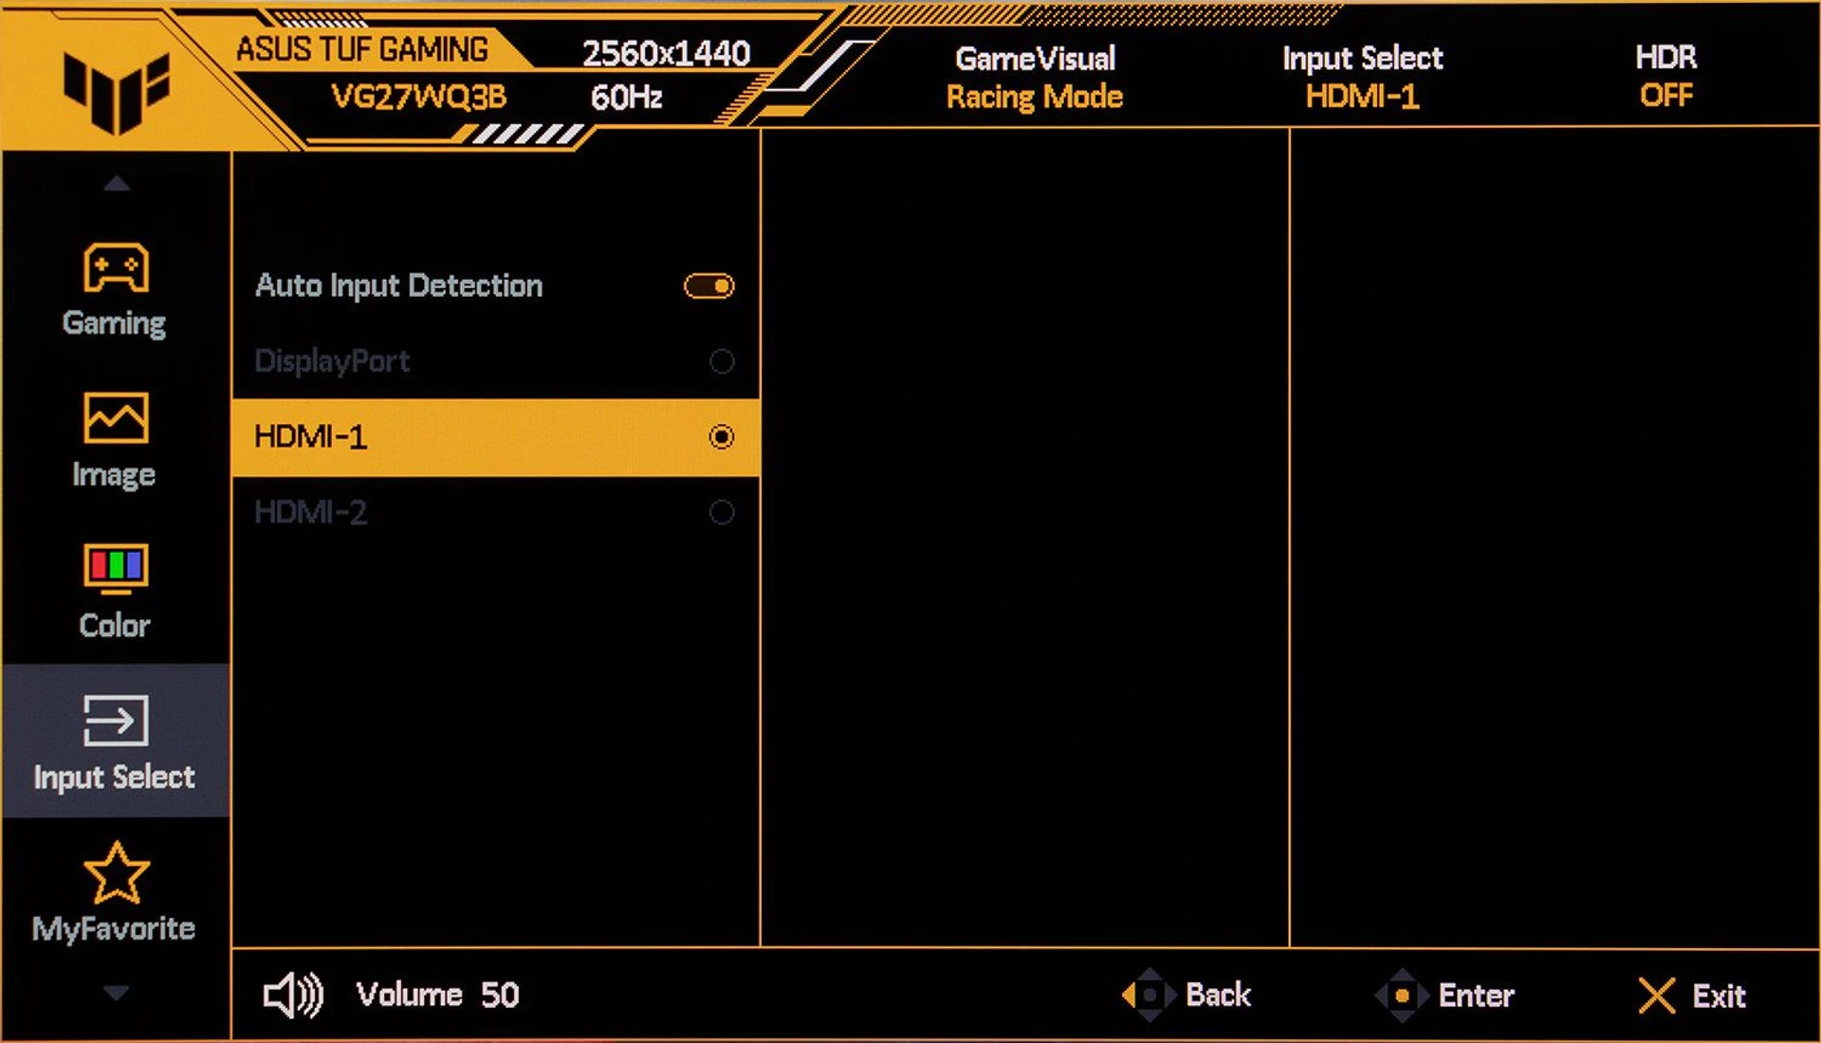The width and height of the screenshot is (1821, 1043).
Task: Click the Exit X icon
Action: 1656,996
